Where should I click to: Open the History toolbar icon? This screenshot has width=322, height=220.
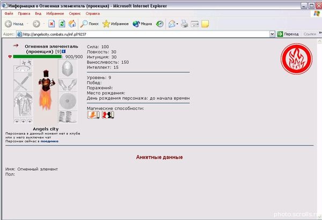coord(160,24)
